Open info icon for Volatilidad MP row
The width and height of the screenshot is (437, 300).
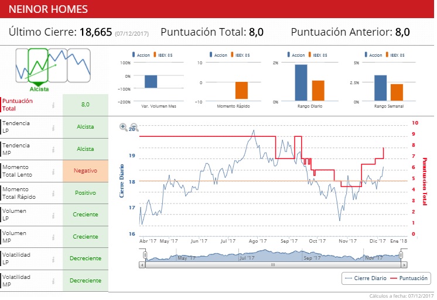[x=53, y=281]
